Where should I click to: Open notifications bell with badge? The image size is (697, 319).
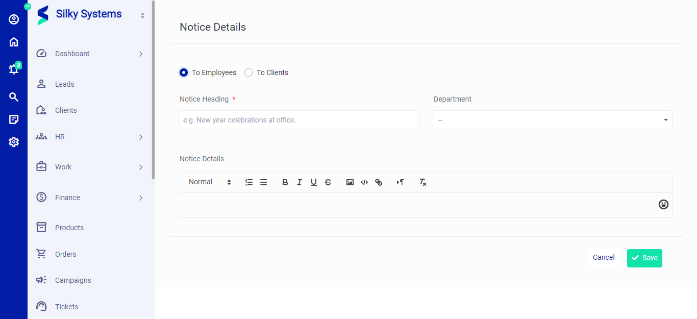14,69
